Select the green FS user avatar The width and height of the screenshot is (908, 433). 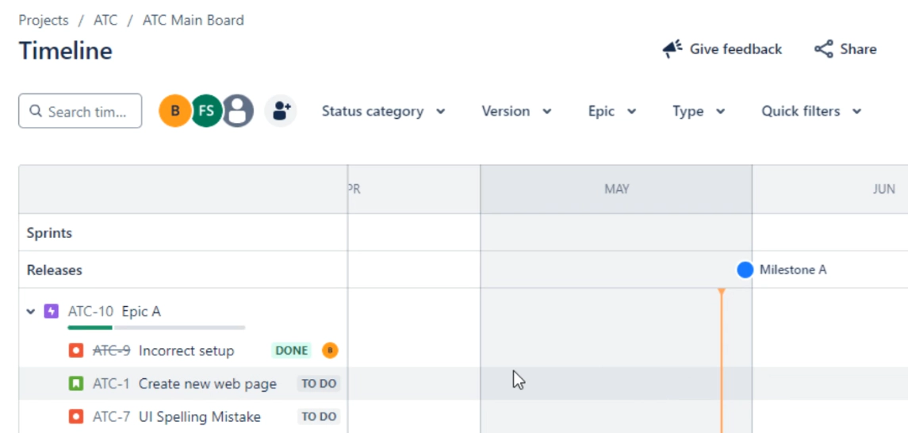206,111
